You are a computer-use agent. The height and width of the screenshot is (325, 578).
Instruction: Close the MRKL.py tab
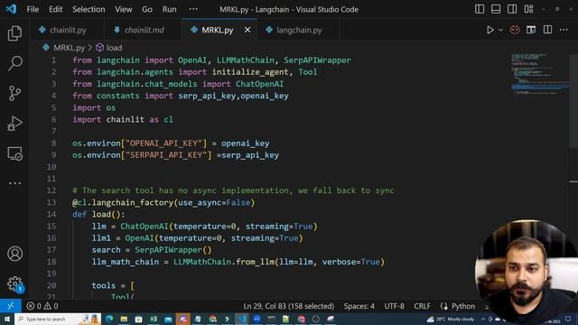tap(247, 30)
